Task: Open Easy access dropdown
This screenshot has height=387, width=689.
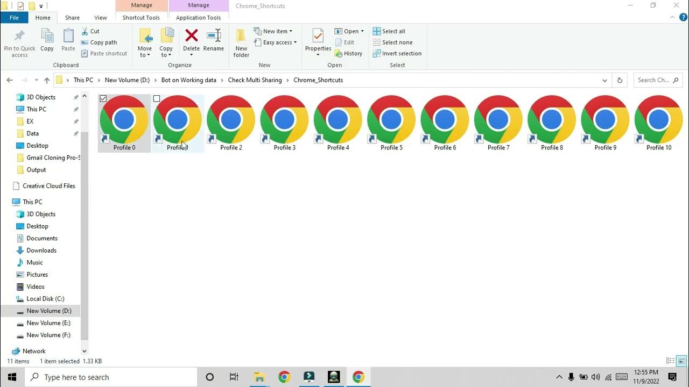Action: pyautogui.click(x=275, y=42)
